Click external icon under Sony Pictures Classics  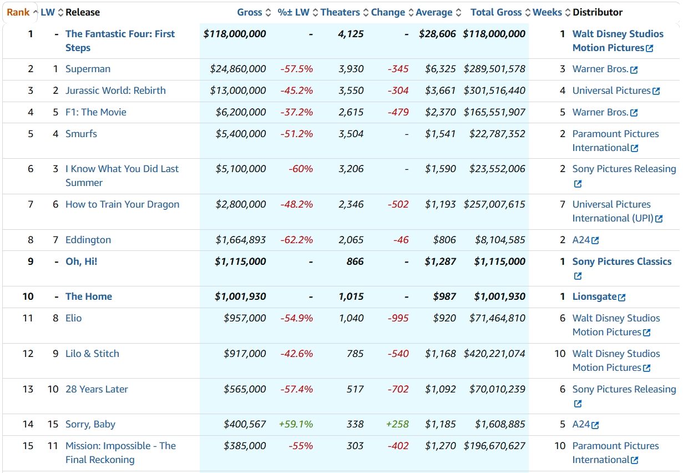pyautogui.click(x=578, y=276)
